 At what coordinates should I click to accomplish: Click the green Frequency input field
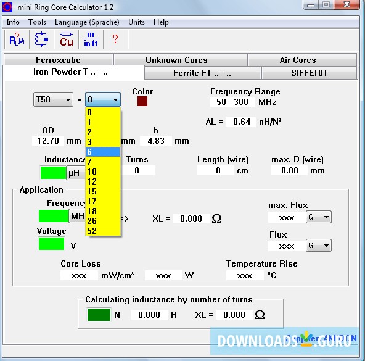pos(54,216)
